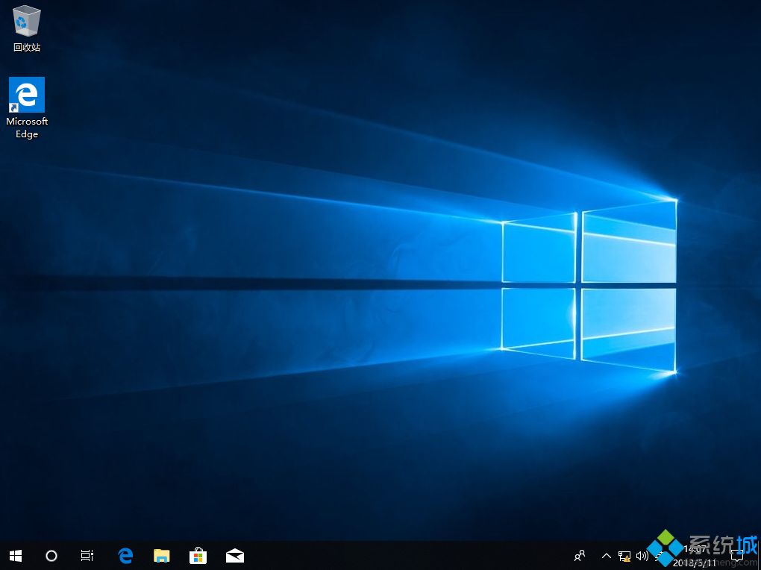Show the People bar from the taskbar
761x570 pixels.
[x=580, y=556]
